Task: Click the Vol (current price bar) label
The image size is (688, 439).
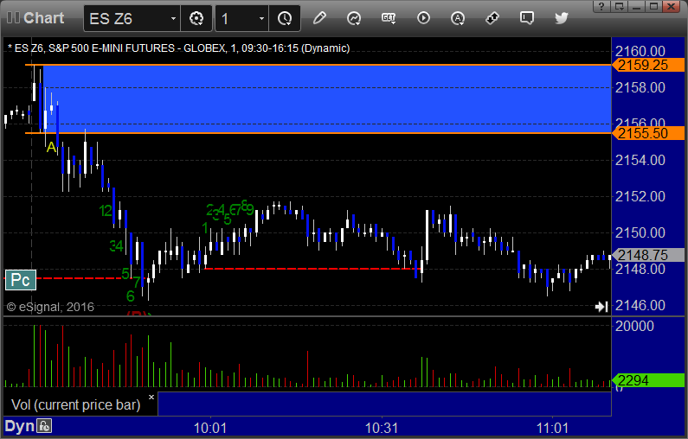Action: (x=75, y=404)
